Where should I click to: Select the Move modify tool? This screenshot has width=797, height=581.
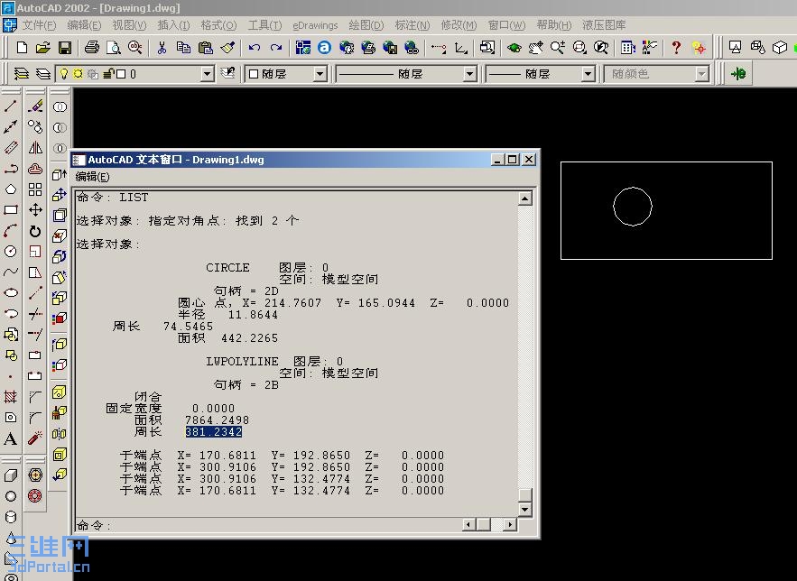(35, 209)
